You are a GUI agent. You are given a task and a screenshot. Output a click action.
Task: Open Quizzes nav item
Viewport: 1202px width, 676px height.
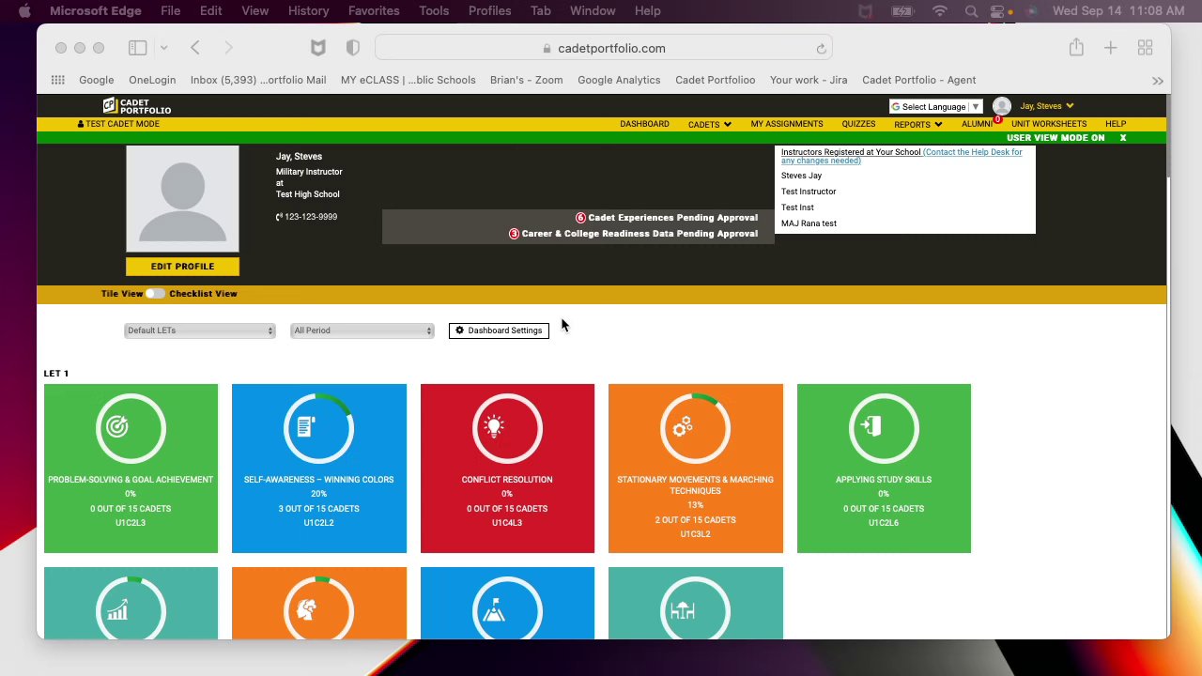pos(858,124)
